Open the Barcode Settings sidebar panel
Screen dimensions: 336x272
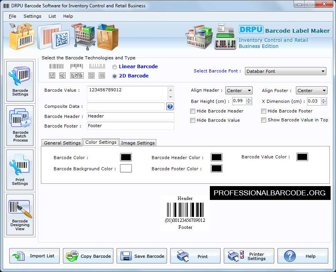[20, 81]
